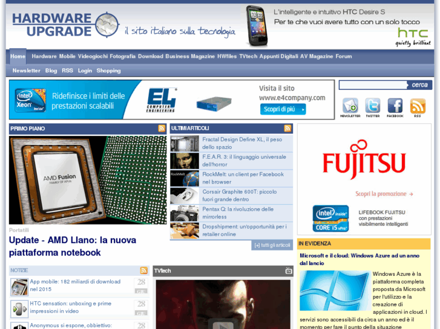Click the HTC logo in top banner
440x329 pixels.
click(413, 33)
